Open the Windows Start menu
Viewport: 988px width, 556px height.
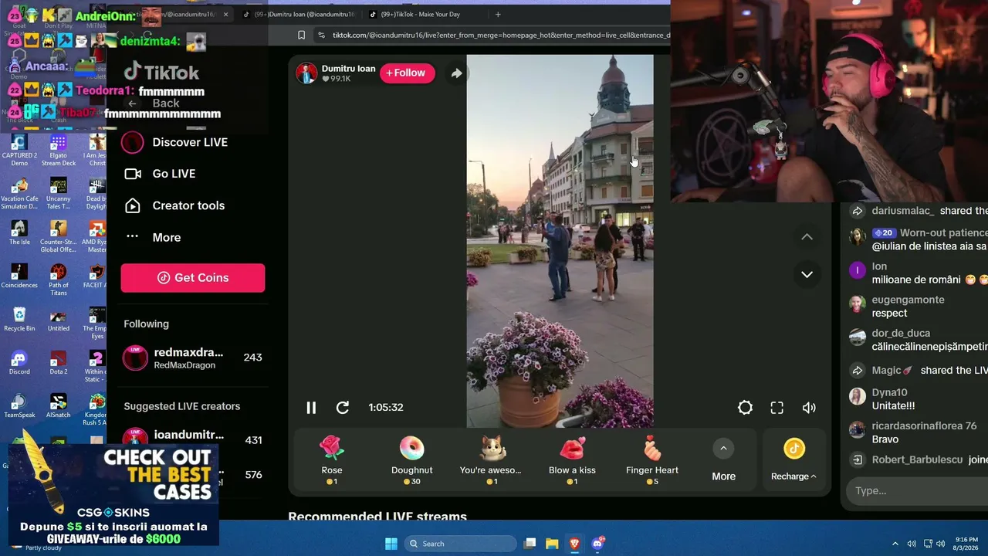(x=391, y=544)
